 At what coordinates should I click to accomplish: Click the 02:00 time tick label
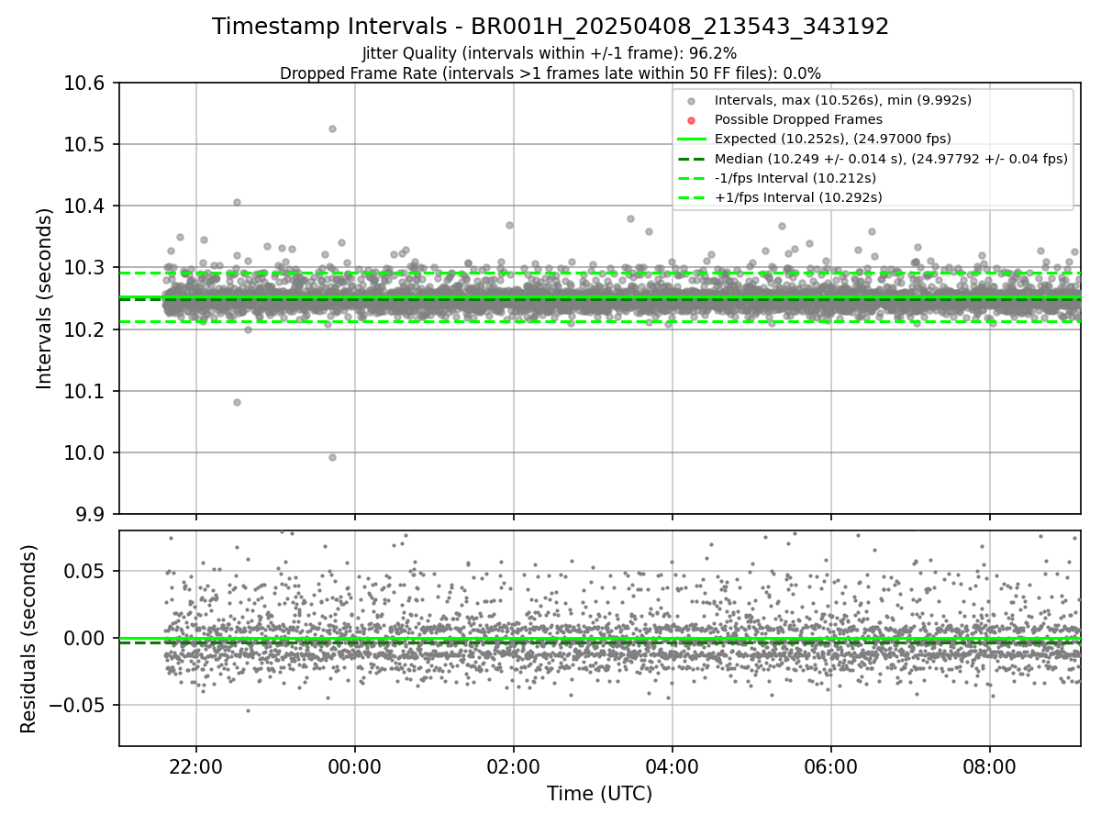[x=514, y=765]
